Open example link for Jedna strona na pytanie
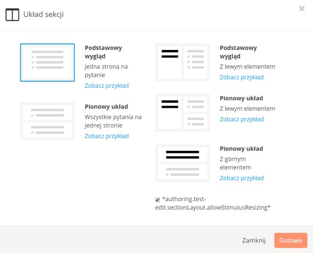This screenshot has width=313, height=253. pyautogui.click(x=107, y=85)
